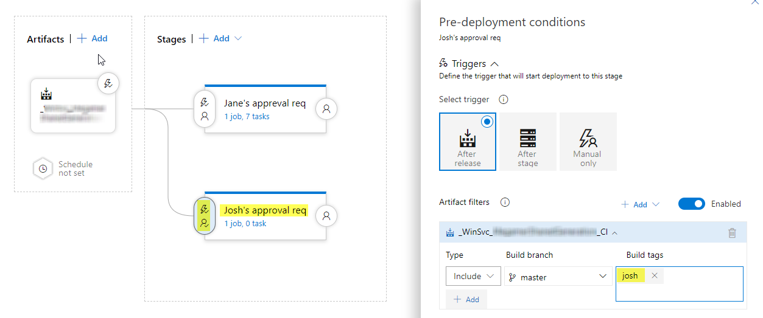Open the Include type dropdown
The image size is (763, 318).
(x=473, y=276)
